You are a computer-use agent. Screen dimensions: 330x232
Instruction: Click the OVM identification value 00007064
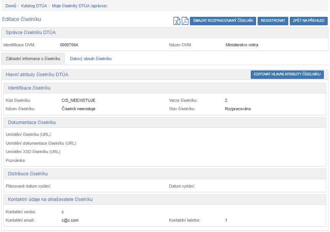69,45
